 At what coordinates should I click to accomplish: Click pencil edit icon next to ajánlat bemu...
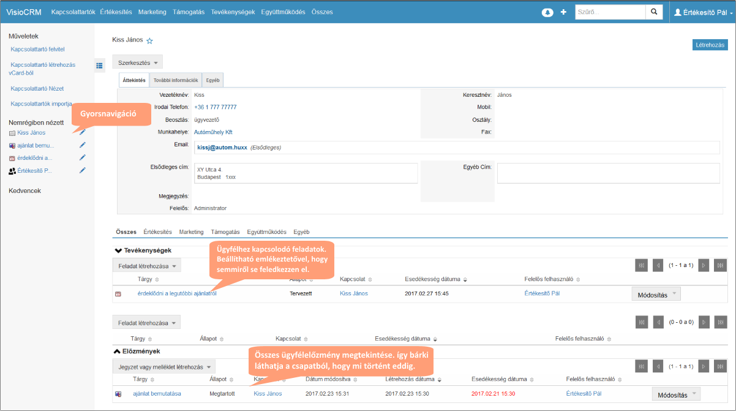(83, 145)
